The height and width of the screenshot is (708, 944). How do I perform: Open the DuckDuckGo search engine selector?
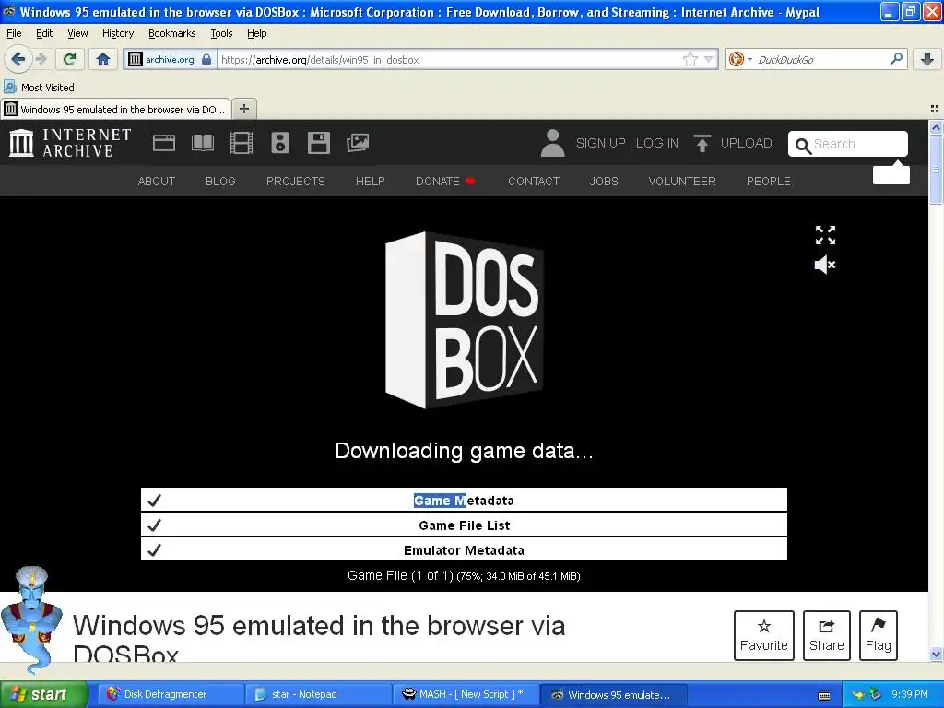pos(740,59)
